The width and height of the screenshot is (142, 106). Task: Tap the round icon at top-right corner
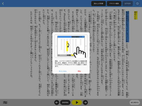(137, 4)
